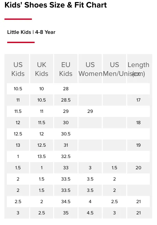Click the Length (cm) column header
Viewport: 157px width, 225px height.
pos(138,69)
